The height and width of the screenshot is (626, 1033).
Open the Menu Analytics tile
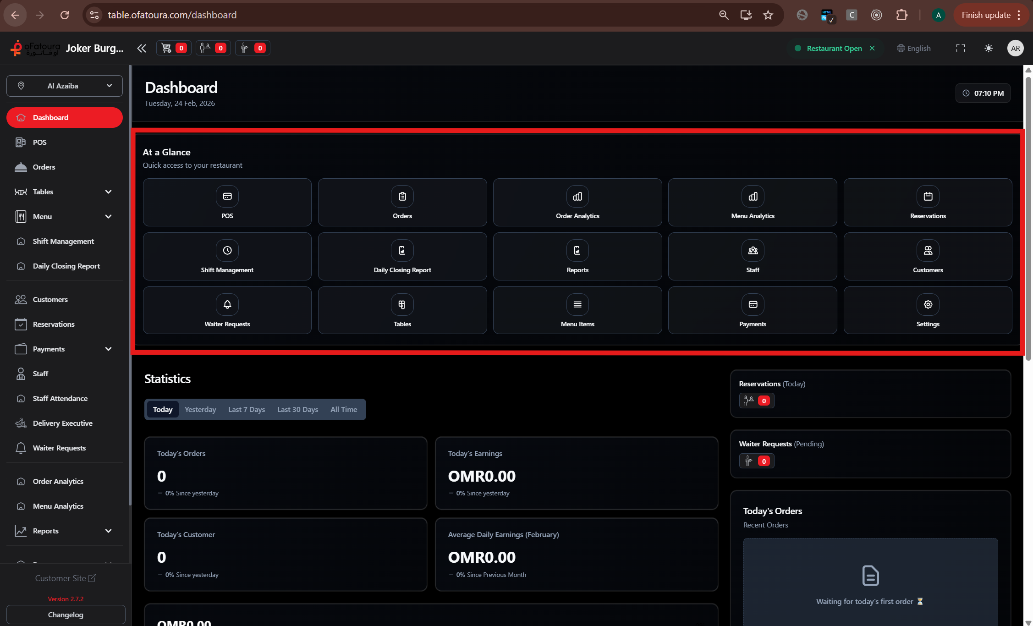click(752, 202)
